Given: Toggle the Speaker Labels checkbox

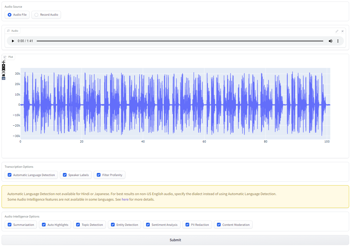Looking at the screenshot, I should 76,175.
